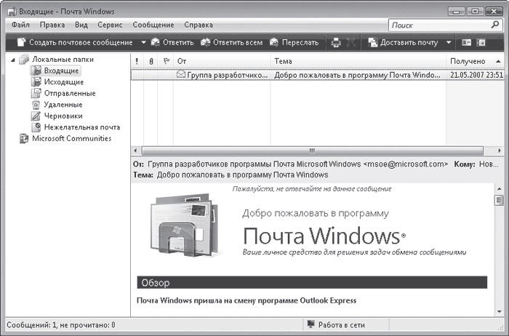Click the preview pane vertical scrollbar thumb
509x336 pixels.
500,200
